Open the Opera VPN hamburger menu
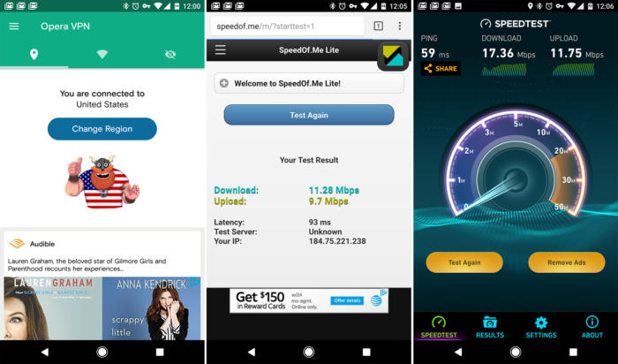Viewport: 618px width, 364px height. pos(14,27)
